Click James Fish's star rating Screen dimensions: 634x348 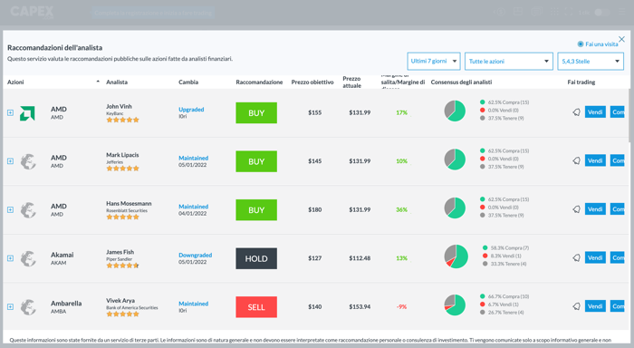(122, 266)
